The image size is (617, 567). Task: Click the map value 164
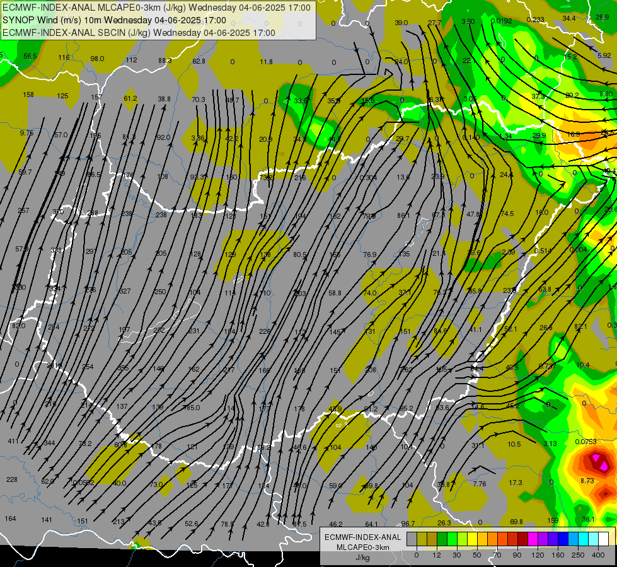point(10,518)
